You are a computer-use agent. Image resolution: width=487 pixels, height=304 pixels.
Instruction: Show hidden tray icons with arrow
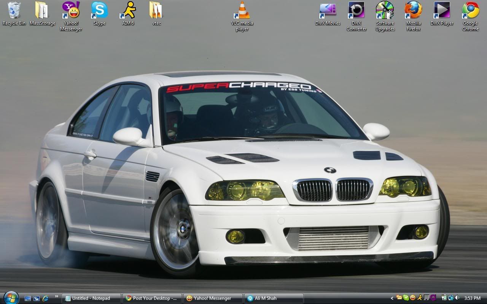pos(392,298)
